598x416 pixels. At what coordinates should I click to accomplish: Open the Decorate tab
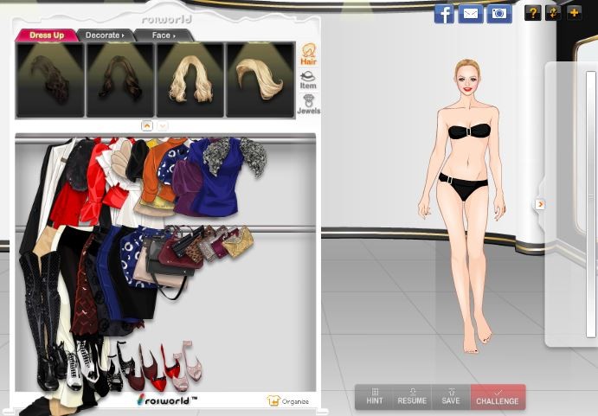coord(105,35)
